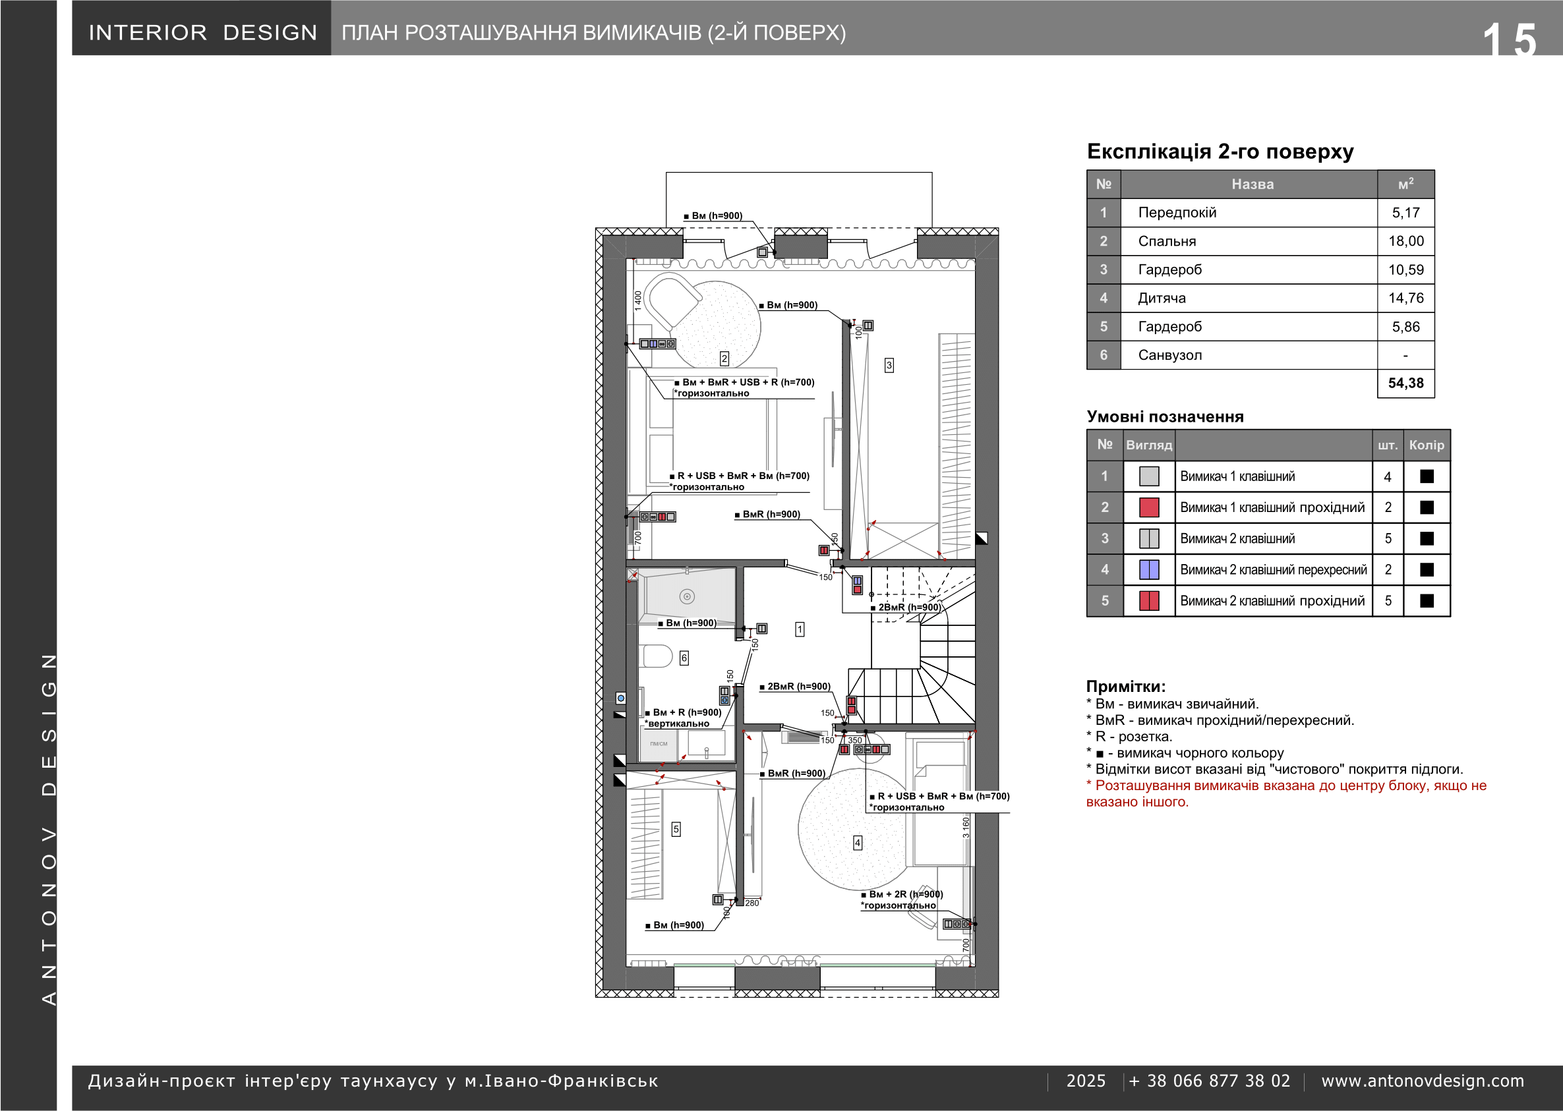The width and height of the screenshot is (1563, 1111).
Task: Click the red two-key pass-through switch legend icon
Action: [x=1149, y=601]
